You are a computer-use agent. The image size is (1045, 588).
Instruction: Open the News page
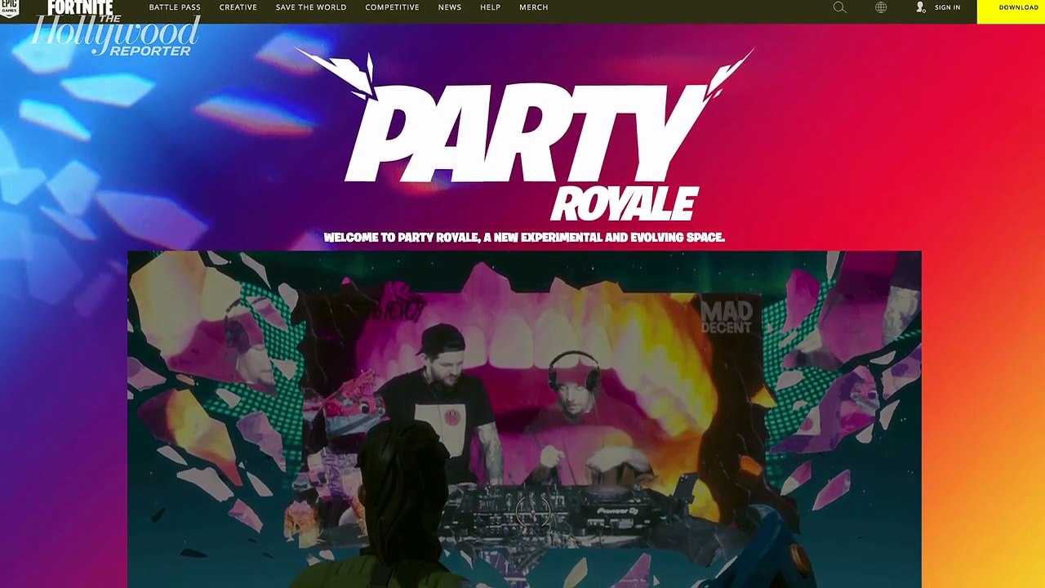coord(450,7)
